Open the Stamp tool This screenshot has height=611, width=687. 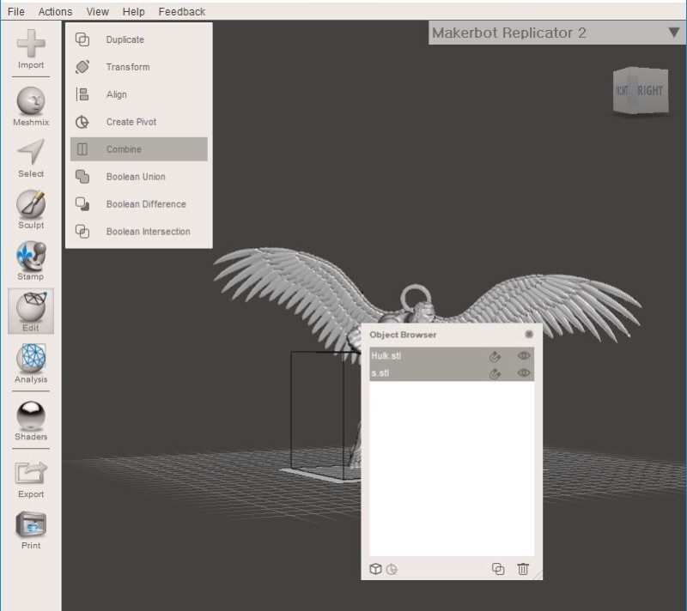point(31,261)
